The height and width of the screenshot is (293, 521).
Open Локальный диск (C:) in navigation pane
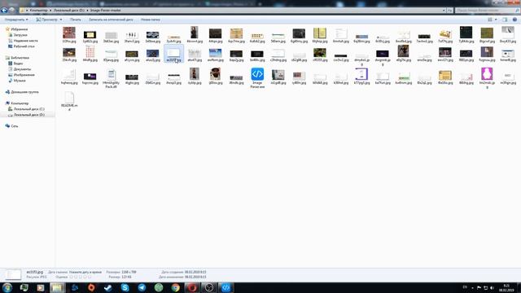29,109
